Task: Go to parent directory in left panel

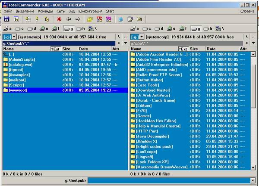Action: click(125, 37)
